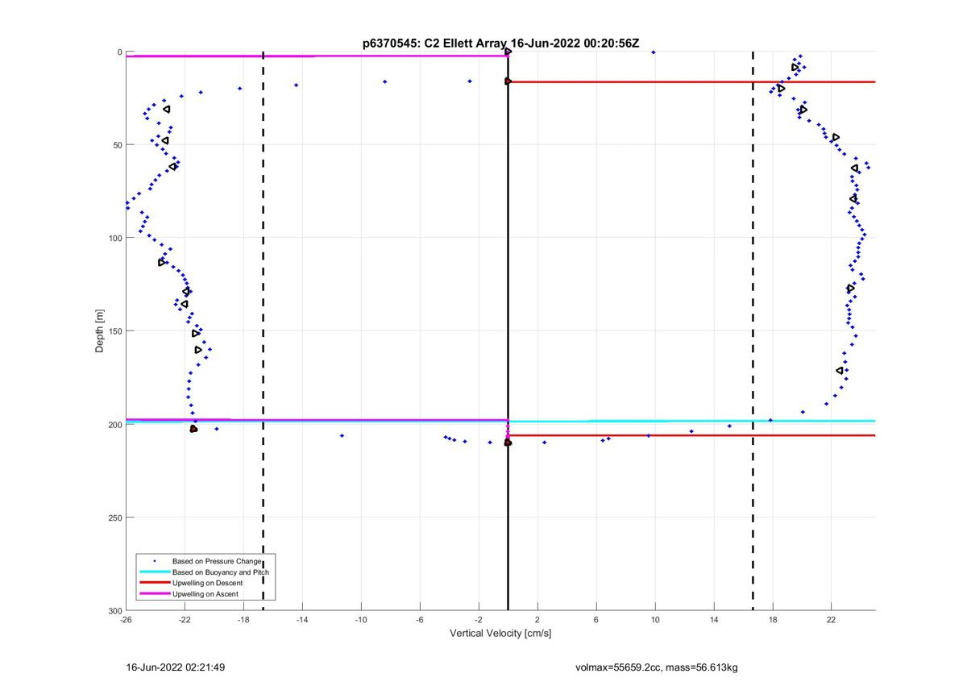The height and width of the screenshot is (686, 967).
Task: Click the upper red descent line near 16 m depth
Action: [x=691, y=81]
